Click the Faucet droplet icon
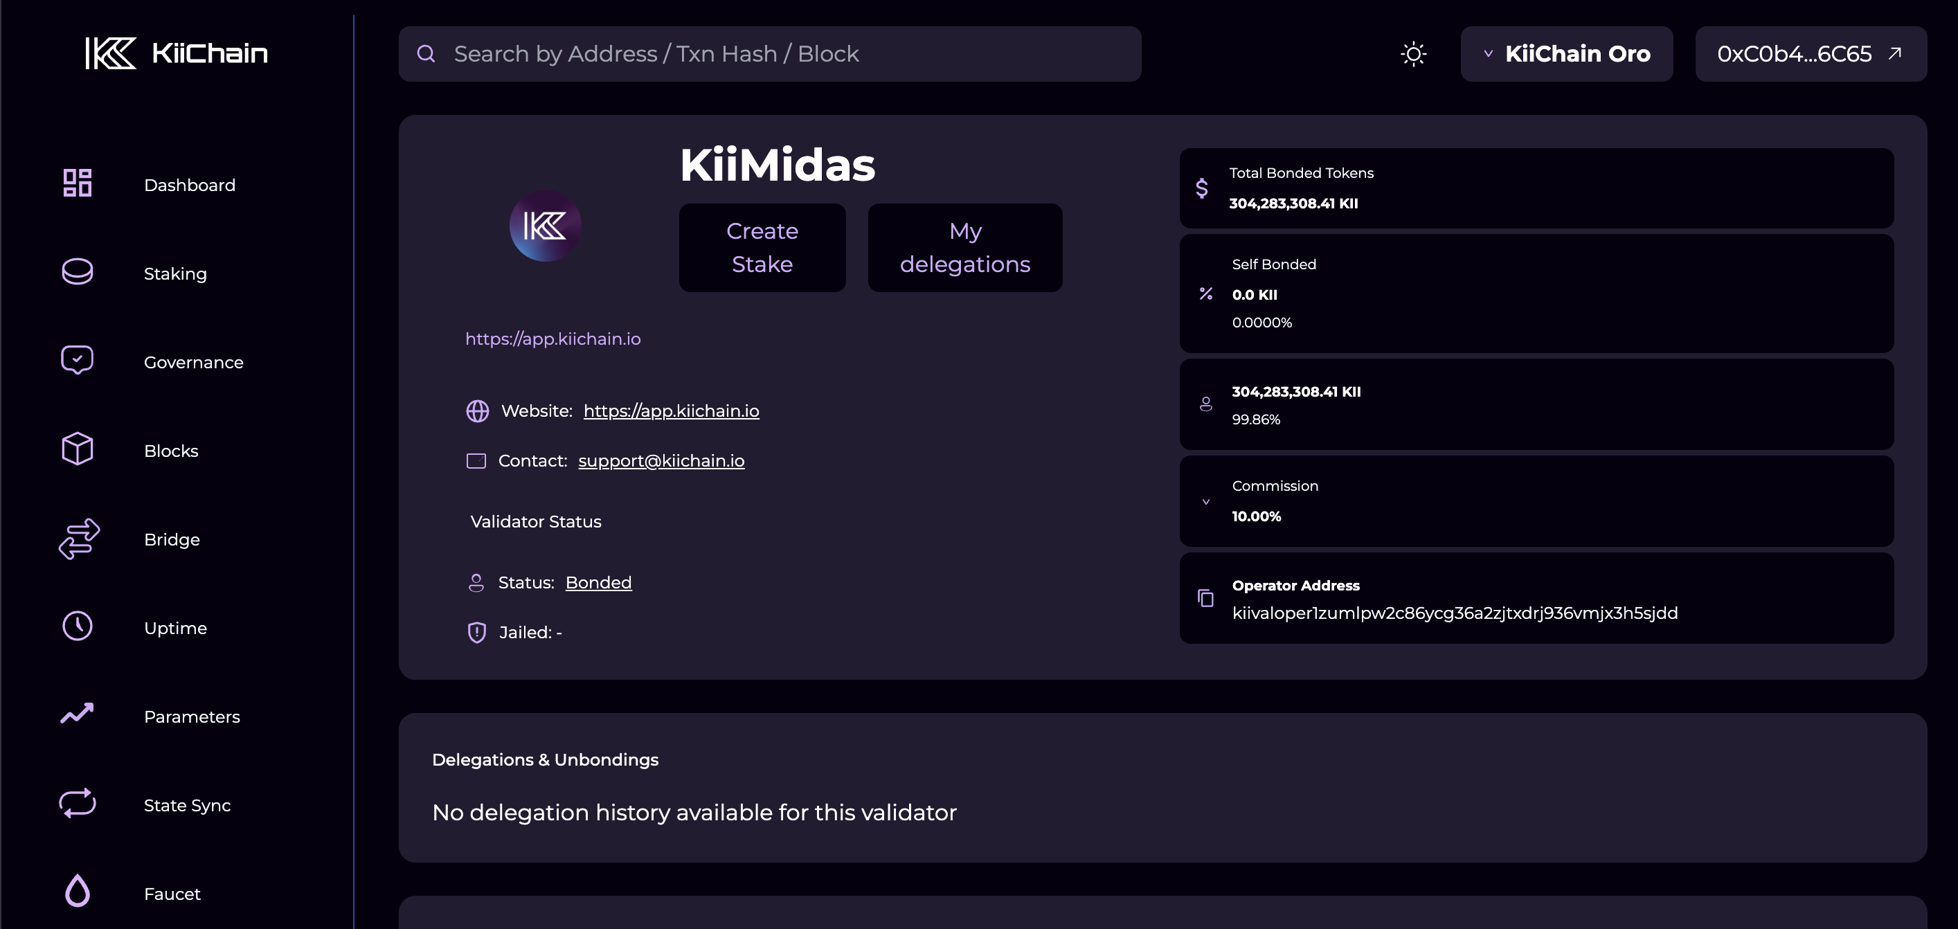Viewport: 1958px width, 929px height. pos(77,892)
